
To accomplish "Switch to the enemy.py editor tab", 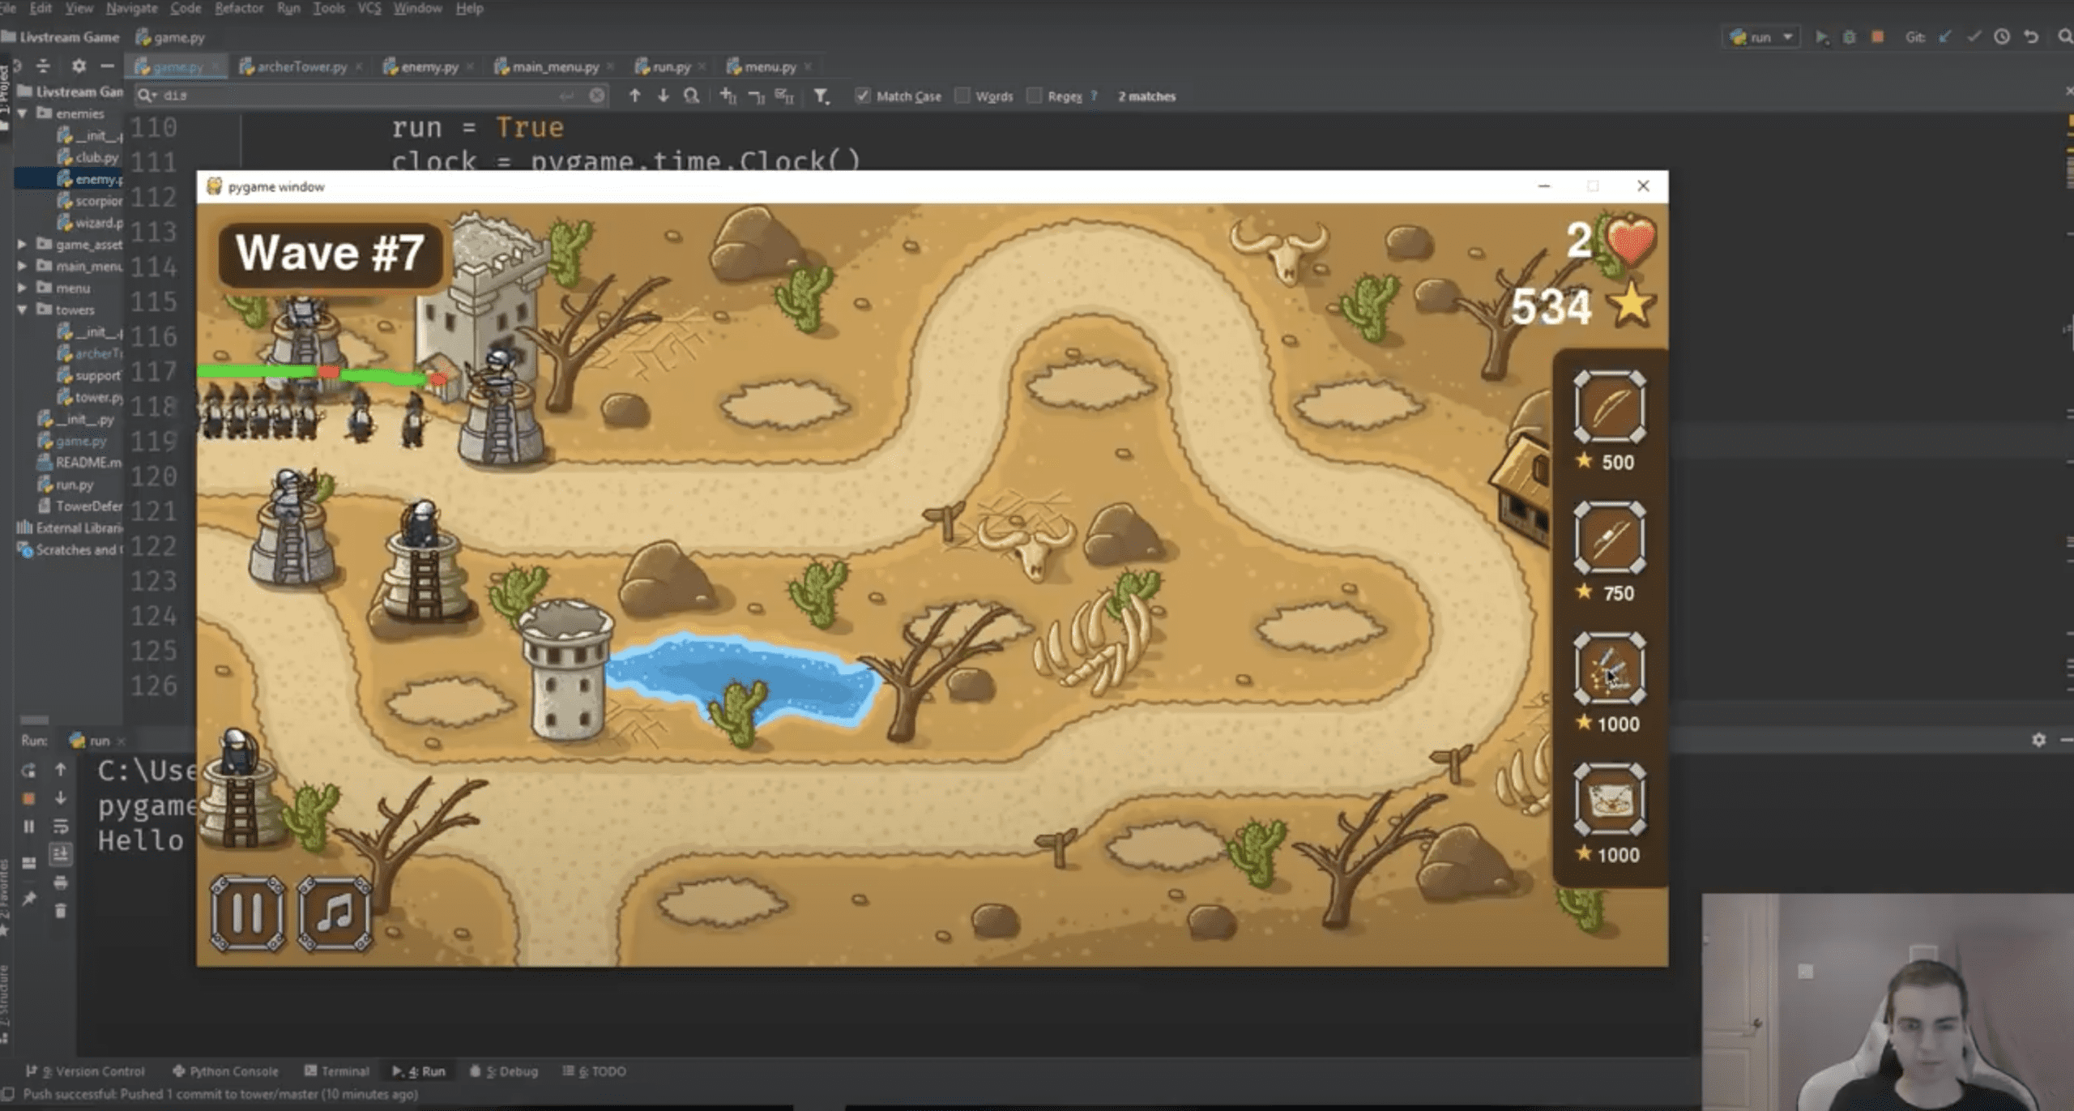I will click(429, 66).
